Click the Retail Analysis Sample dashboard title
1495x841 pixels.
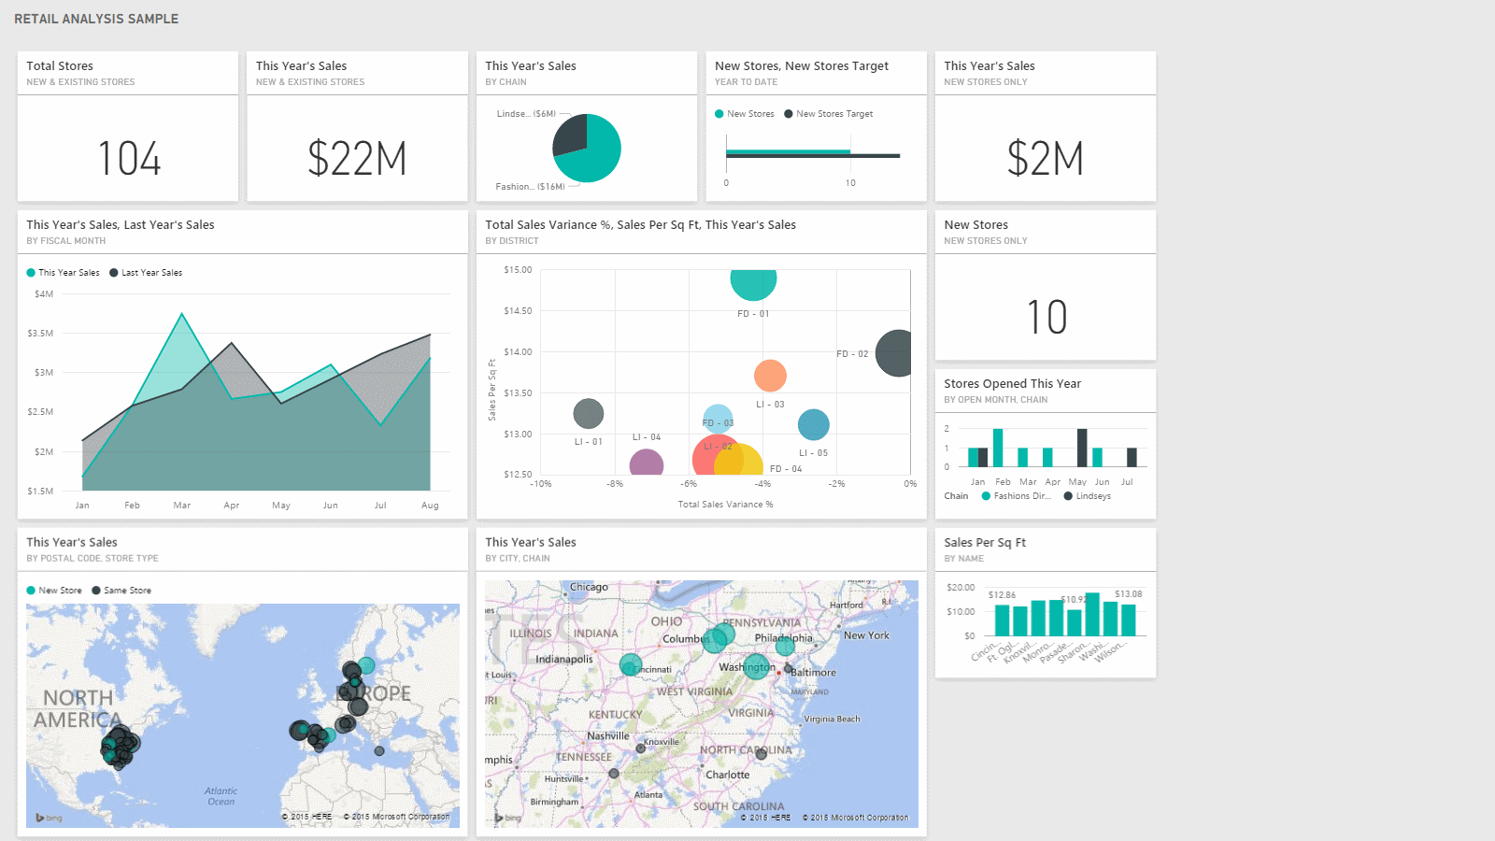(x=96, y=19)
